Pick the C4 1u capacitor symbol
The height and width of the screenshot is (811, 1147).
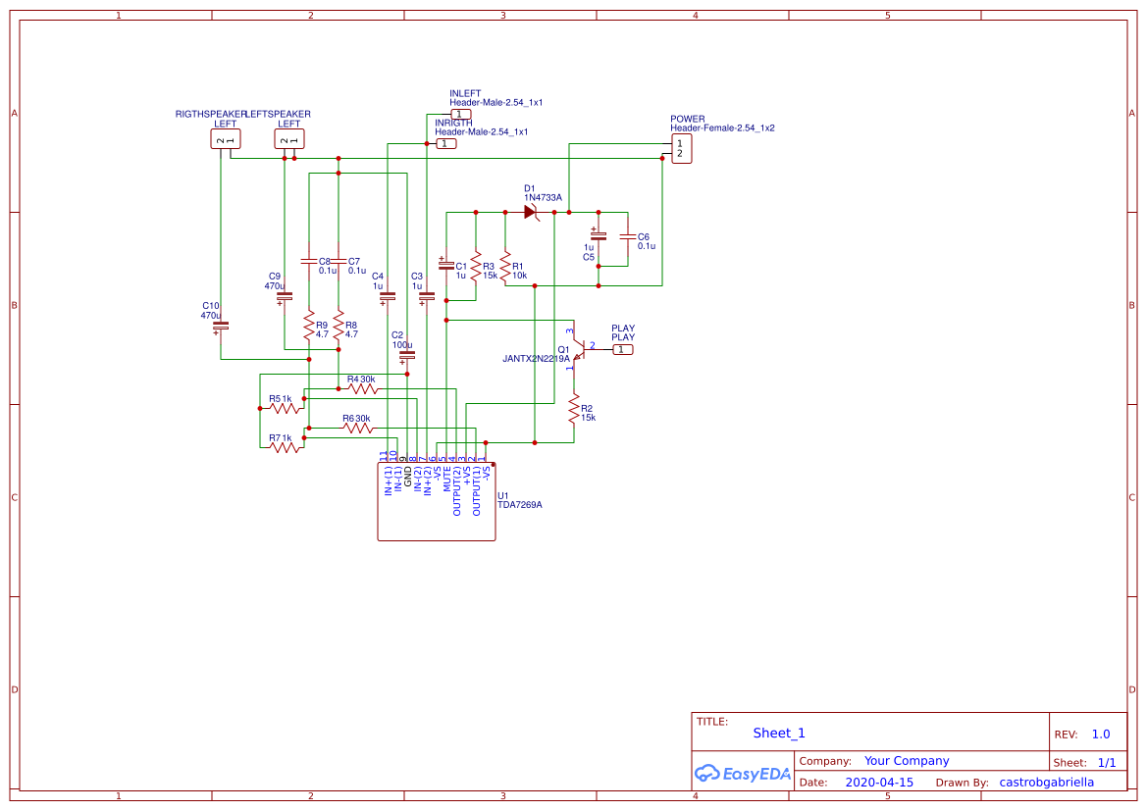(388, 297)
